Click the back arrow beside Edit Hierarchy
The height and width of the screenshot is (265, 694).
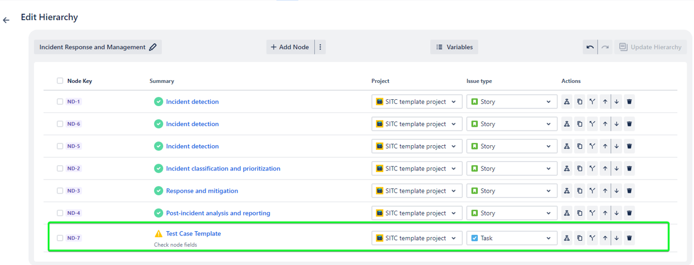click(x=6, y=20)
